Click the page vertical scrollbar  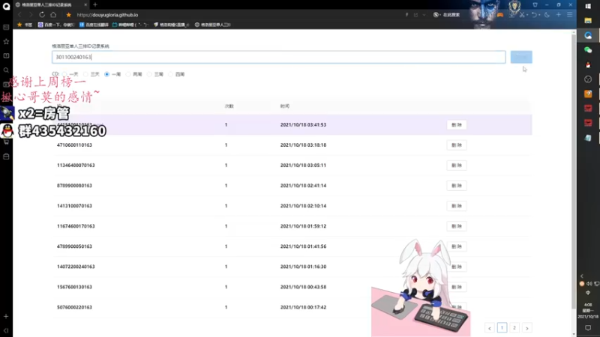(x=574, y=172)
